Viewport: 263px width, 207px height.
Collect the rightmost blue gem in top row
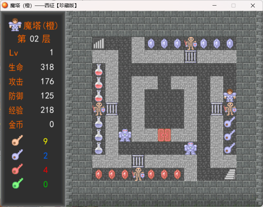tap(230, 43)
